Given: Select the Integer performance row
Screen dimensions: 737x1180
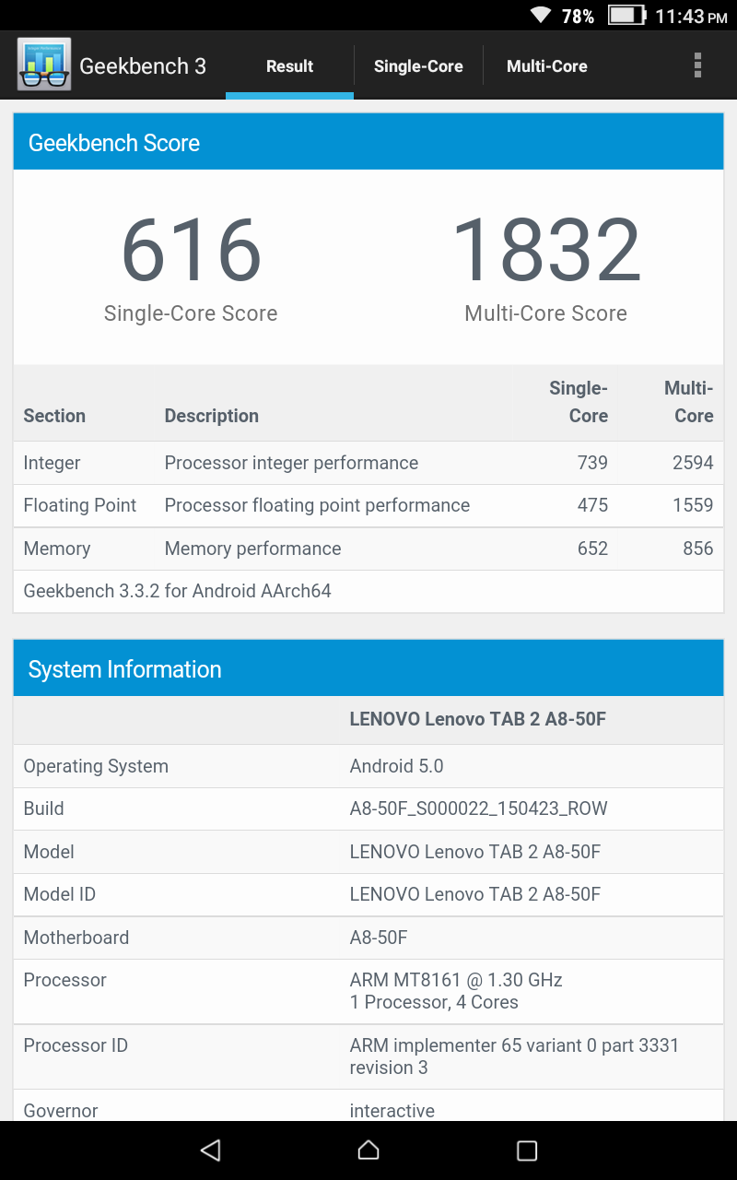Looking at the screenshot, I should (x=368, y=463).
